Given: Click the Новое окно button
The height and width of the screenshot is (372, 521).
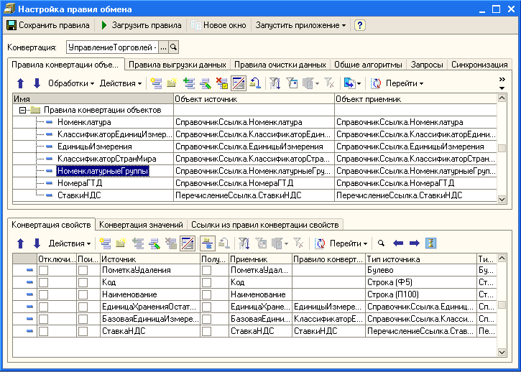Looking at the screenshot, I should coord(218,25).
